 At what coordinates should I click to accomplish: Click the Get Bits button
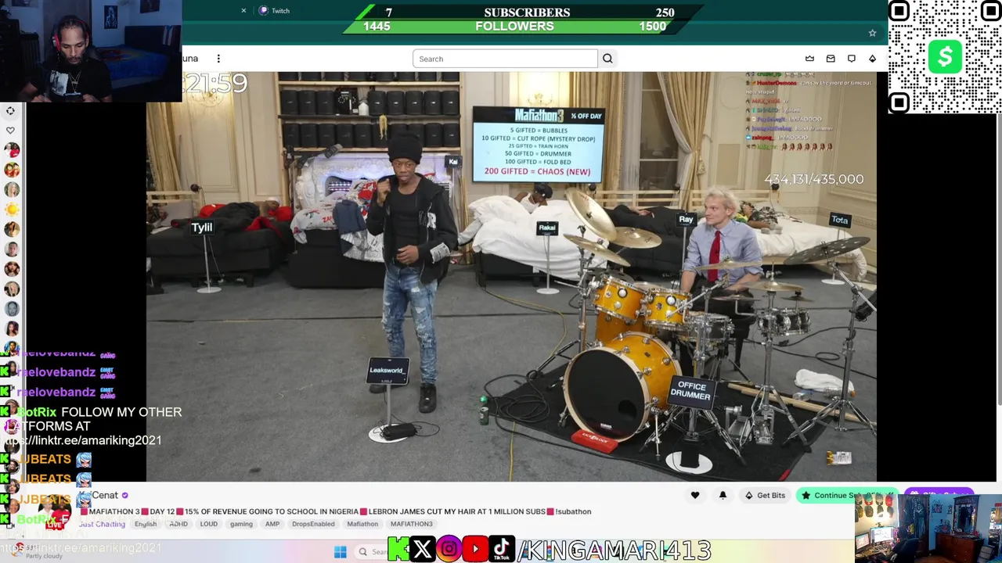pos(765,495)
